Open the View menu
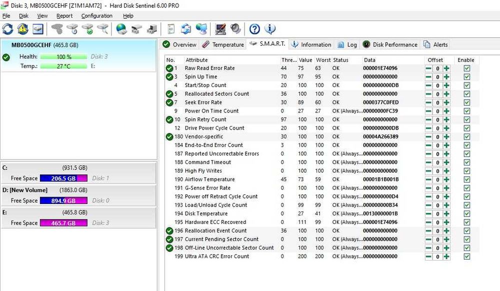500x291 pixels. [42, 15]
